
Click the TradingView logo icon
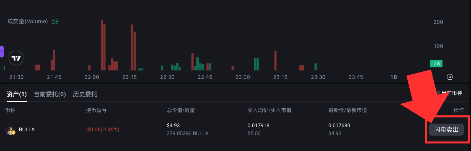pyautogui.click(x=16, y=58)
